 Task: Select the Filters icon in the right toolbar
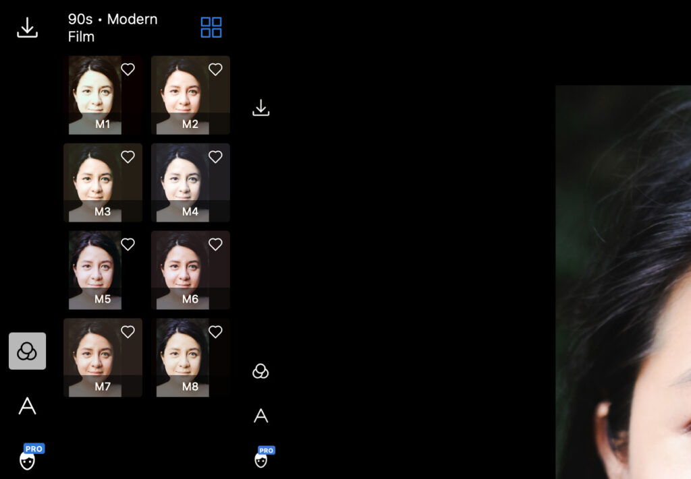point(261,371)
